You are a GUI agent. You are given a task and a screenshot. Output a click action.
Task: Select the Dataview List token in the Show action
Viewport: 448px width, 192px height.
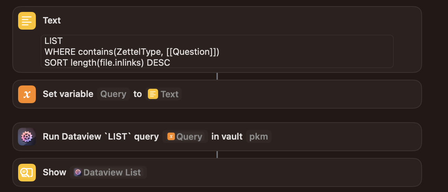[108, 172]
